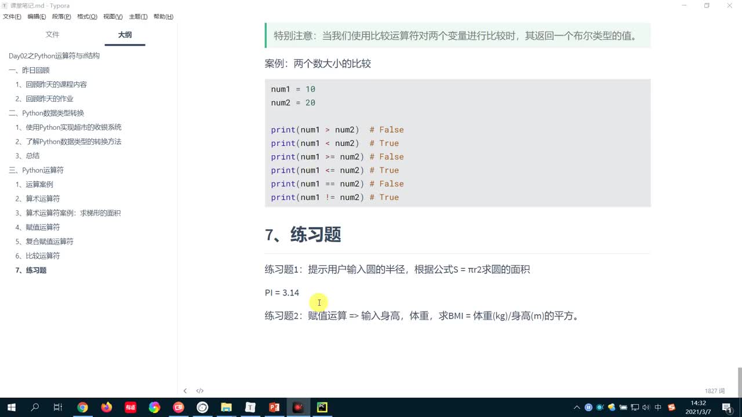Place cursor on num1 = 10 code line
Viewport: 742px width, 417px height.
tap(293, 89)
